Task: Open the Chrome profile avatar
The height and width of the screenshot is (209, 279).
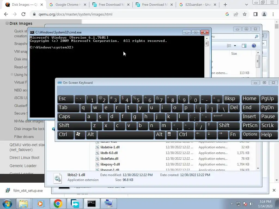Action: click(264, 14)
